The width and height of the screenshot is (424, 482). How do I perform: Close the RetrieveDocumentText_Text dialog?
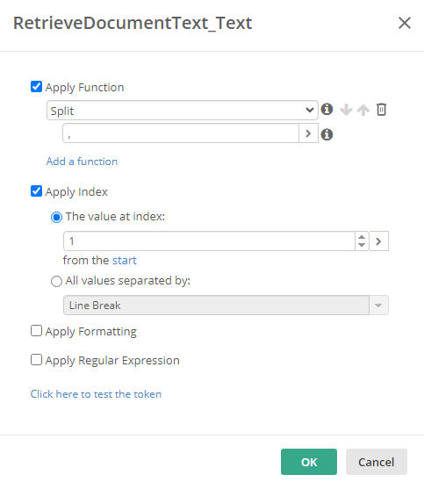[405, 23]
